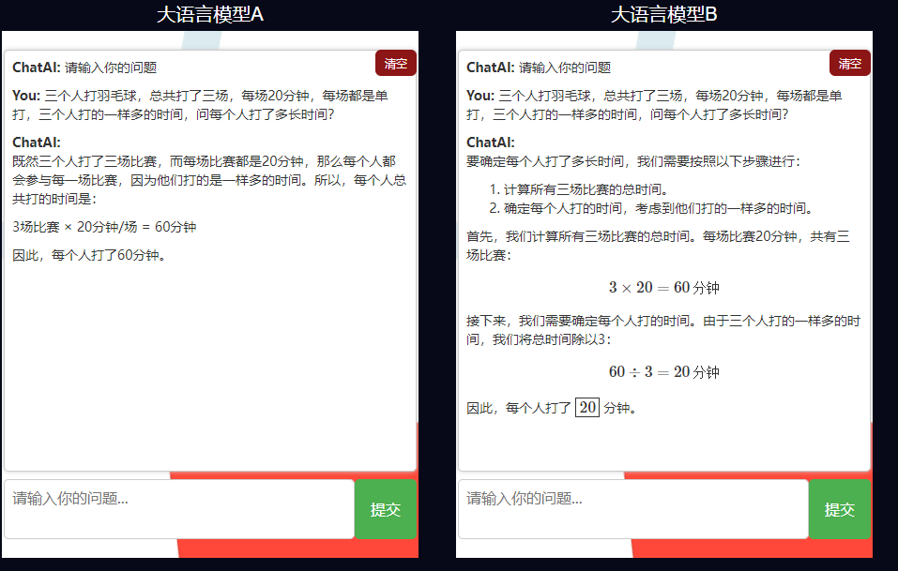Click model A's paragraph starting 既然三个人打了三场比赛
The image size is (898, 571).
[209, 180]
